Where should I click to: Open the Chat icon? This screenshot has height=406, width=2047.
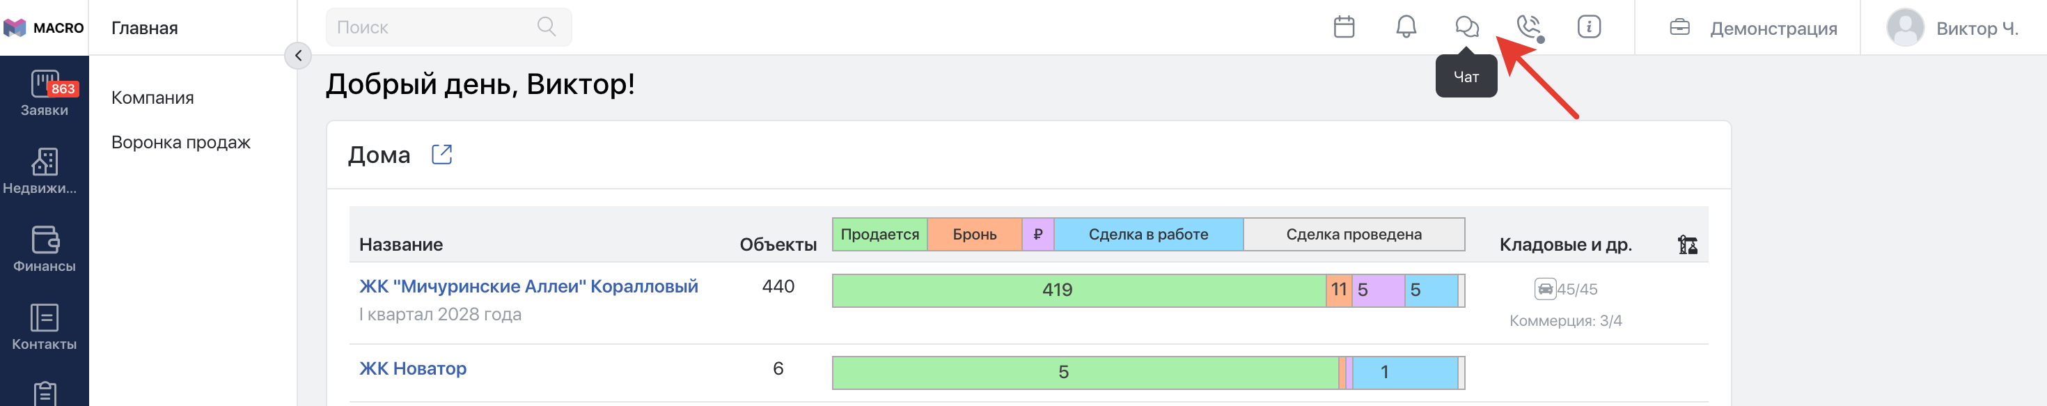pos(1466,27)
